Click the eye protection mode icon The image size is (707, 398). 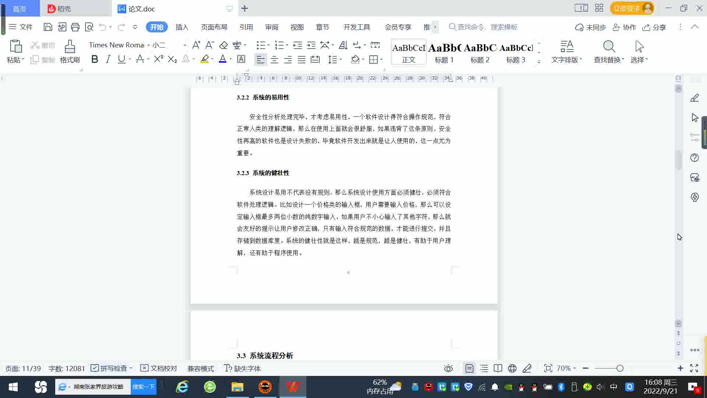coord(448,368)
